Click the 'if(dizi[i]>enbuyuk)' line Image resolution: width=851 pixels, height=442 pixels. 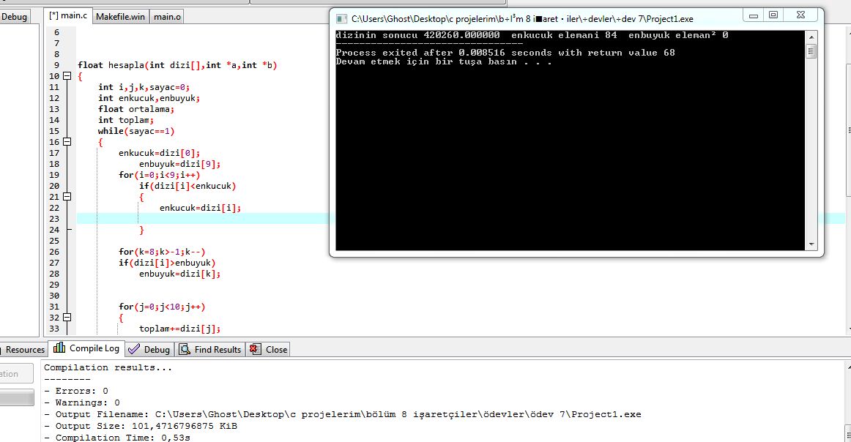pyautogui.click(x=167, y=263)
